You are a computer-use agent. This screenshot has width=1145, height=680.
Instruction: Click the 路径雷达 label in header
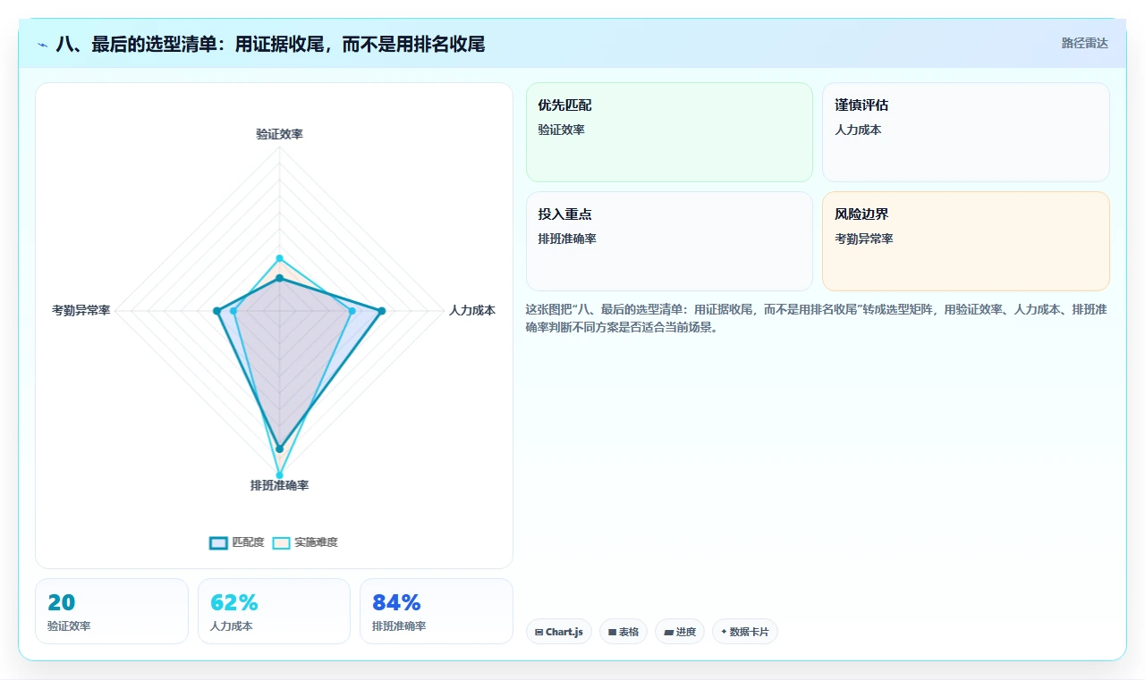click(x=1084, y=43)
